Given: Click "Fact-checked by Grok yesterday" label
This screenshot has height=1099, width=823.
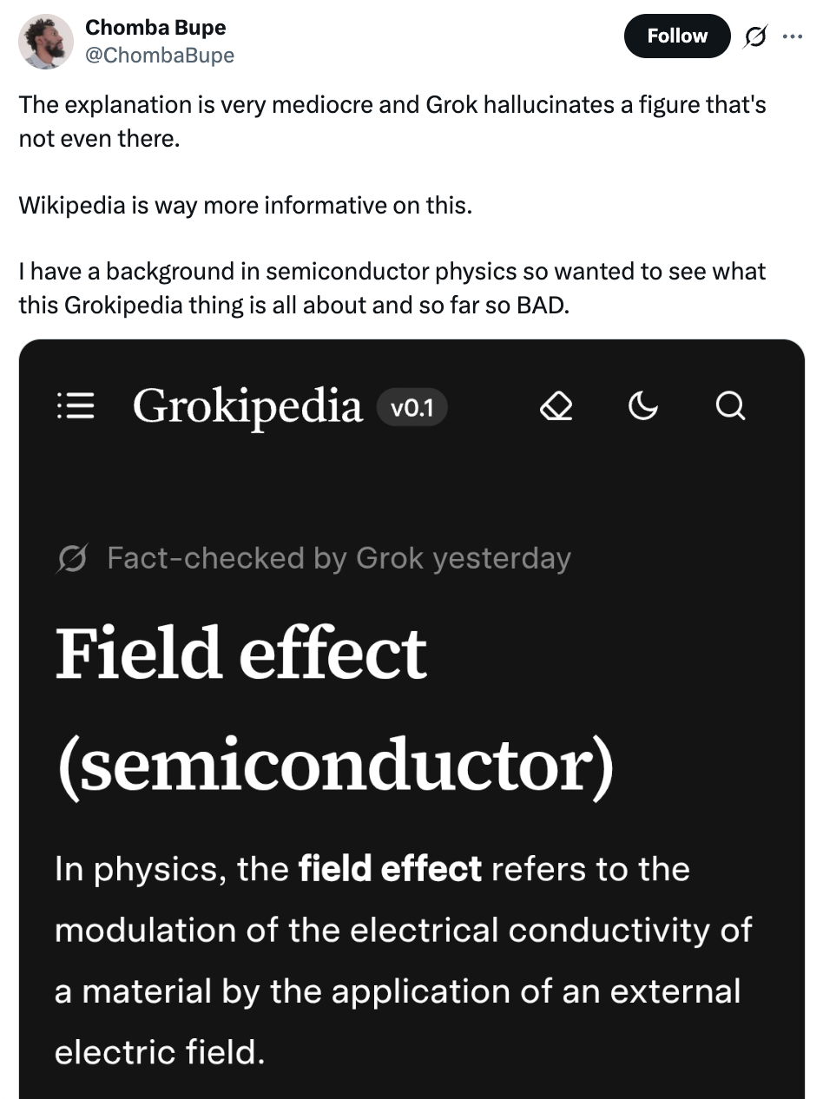Looking at the screenshot, I should pos(339,558).
